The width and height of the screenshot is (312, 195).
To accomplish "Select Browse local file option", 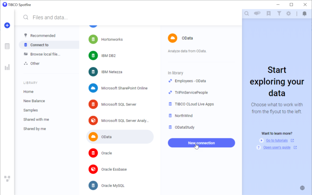I will click(x=45, y=54).
